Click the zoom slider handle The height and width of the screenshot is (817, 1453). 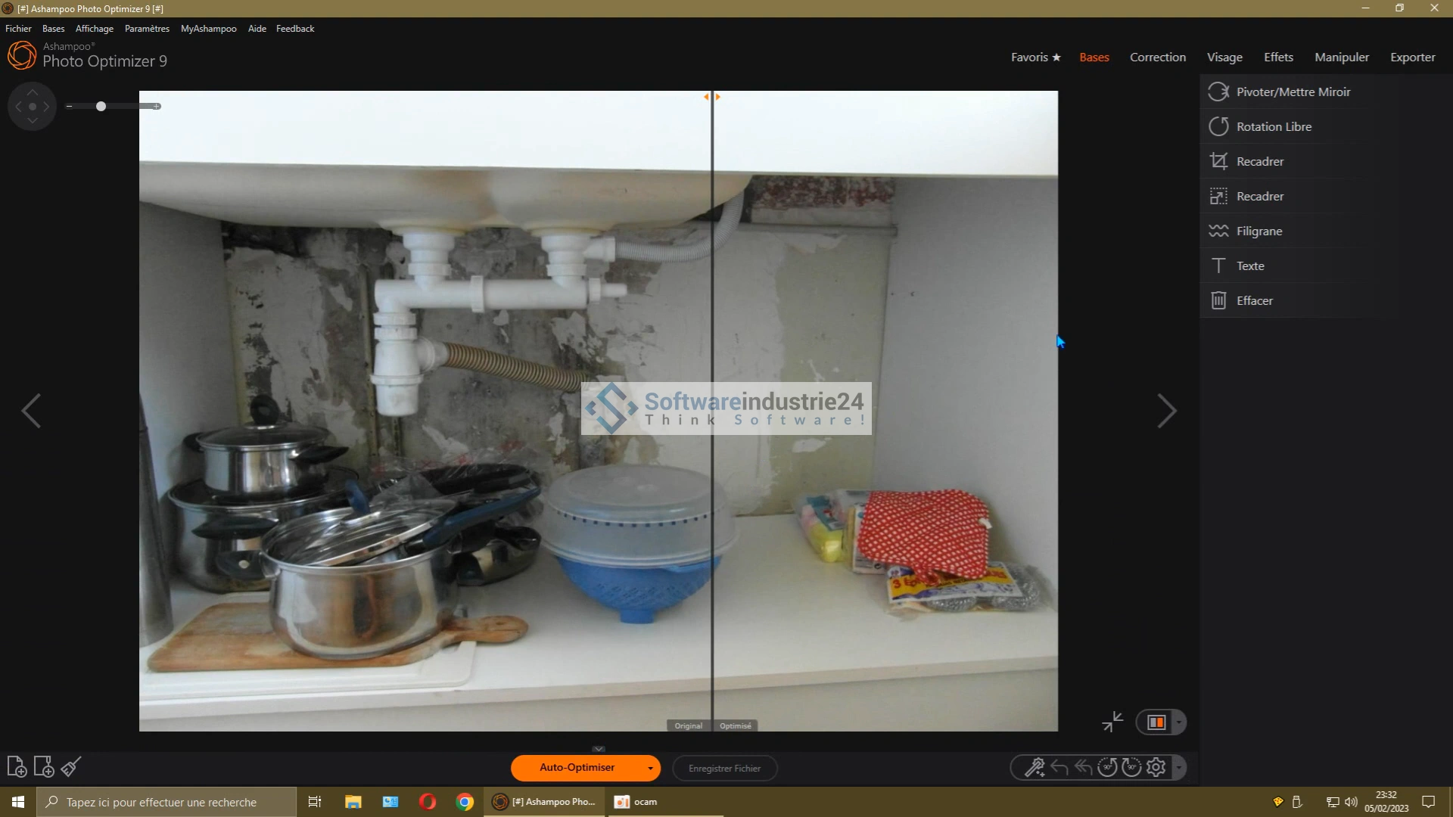(x=101, y=107)
